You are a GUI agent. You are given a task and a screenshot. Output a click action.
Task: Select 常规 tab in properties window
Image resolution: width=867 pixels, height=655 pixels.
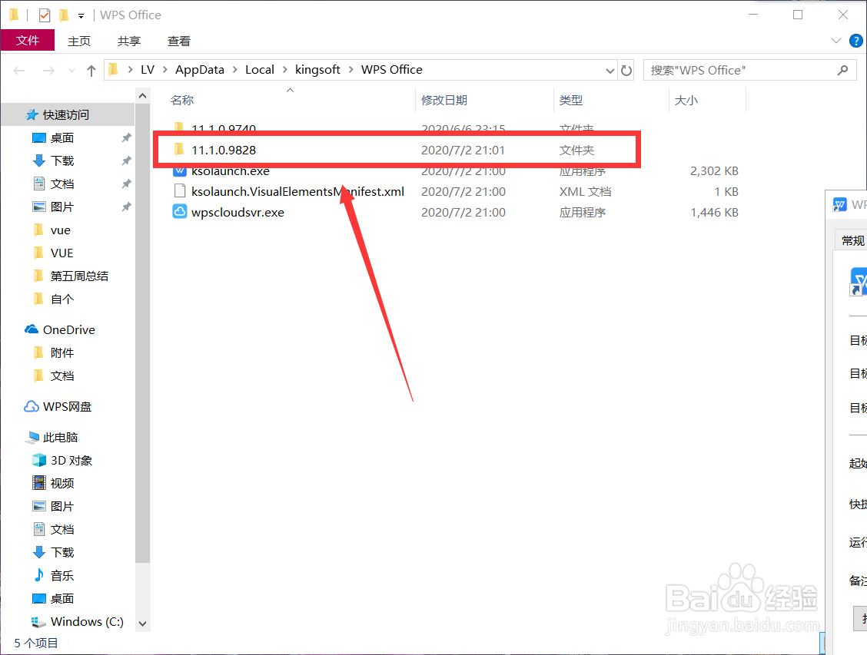pyautogui.click(x=852, y=240)
